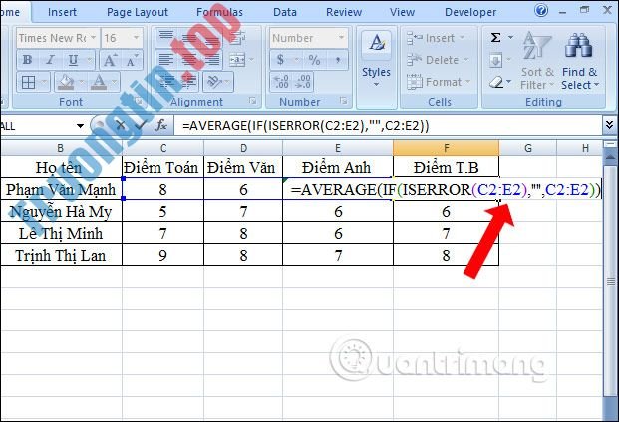This screenshot has height=422, width=619.
Task: Click the Fill down icon
Action: (x=495, y=60)
